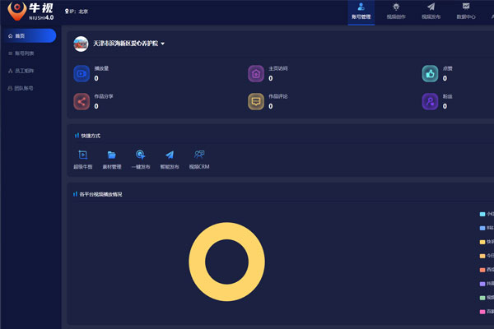This screenshot has width=494, height=329.
Task: Switch to the 视频创作 top tab
Action: pos(397,11)
